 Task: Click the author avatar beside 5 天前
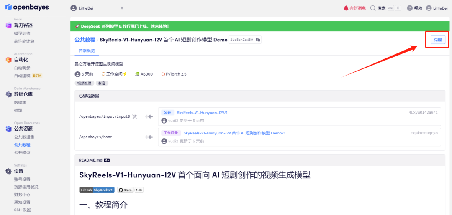coord(77,74)
